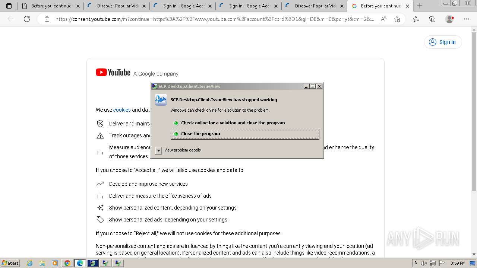Open the network tray icon
Viewport: 477px width, 268px height.
[432, 263]
